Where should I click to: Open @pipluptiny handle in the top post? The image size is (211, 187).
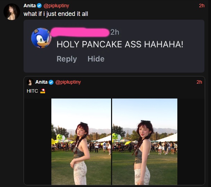pos(56,6)
